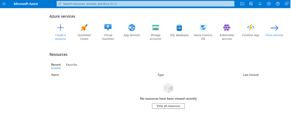291x114 pixels.
Task: Click the Microsoft Azure home title
Action: click(x=26, y=4)
